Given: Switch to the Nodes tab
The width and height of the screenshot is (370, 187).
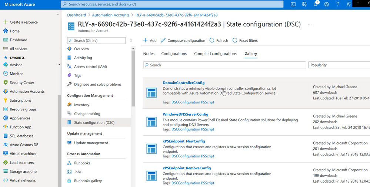Looking at the screenshot, I should click(x=149, y=54).
